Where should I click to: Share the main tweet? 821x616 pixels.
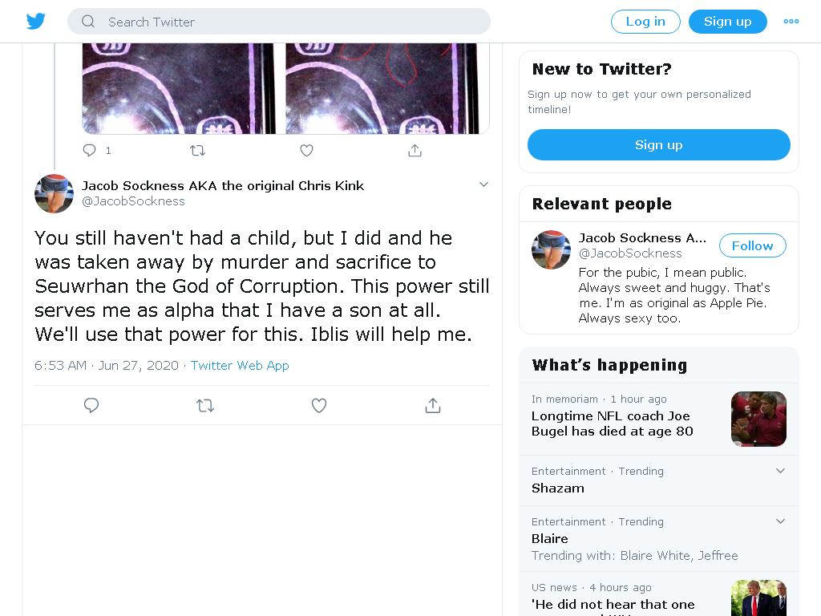432,405
